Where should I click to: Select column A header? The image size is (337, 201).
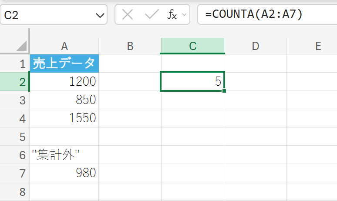pyautogui.click(x=64, y=46)
